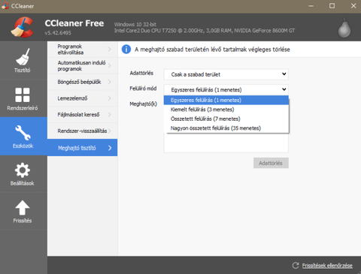Select Meghajtó tisztító tool
This screenshot has height=274, width=361.
coord(83,148)
